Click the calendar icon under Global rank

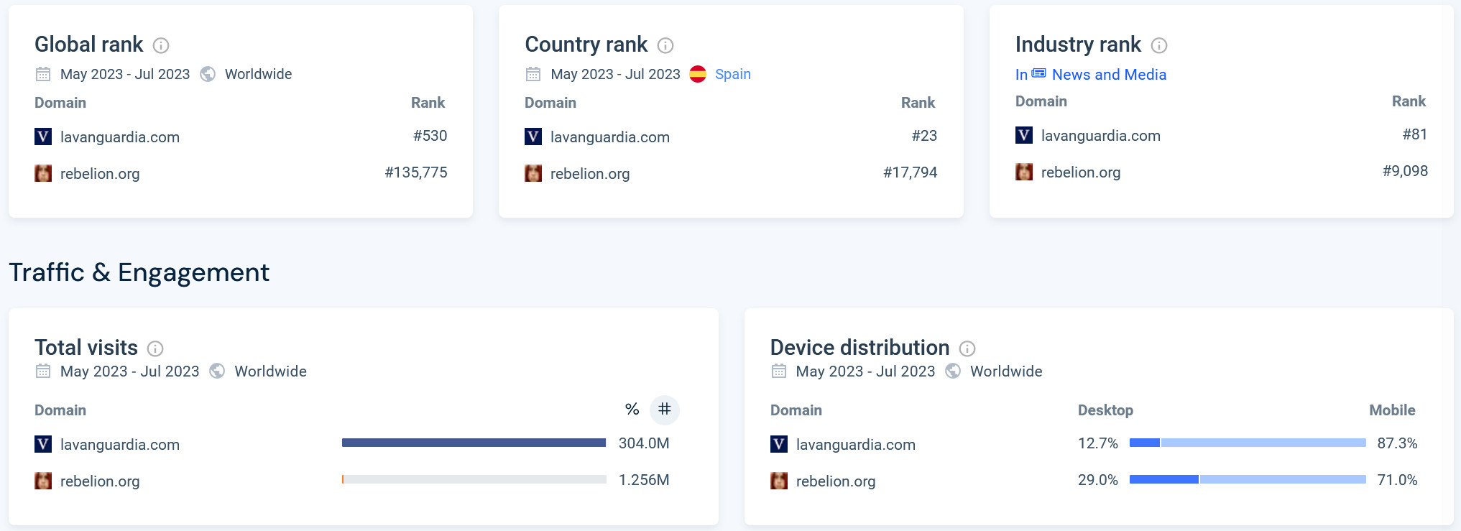(43, 74)
